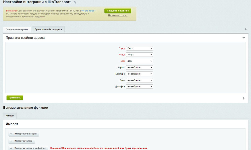Screen dimensions: 251x150
Task: Switch to the Основные настройки tab
Action: [x=17, y=29]
